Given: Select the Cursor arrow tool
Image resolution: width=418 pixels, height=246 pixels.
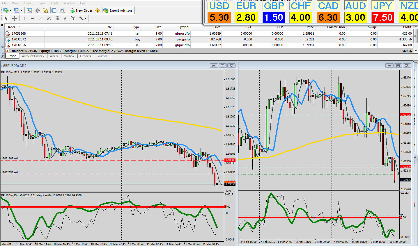Looking at the screenshot, I should tap(6, 18).
